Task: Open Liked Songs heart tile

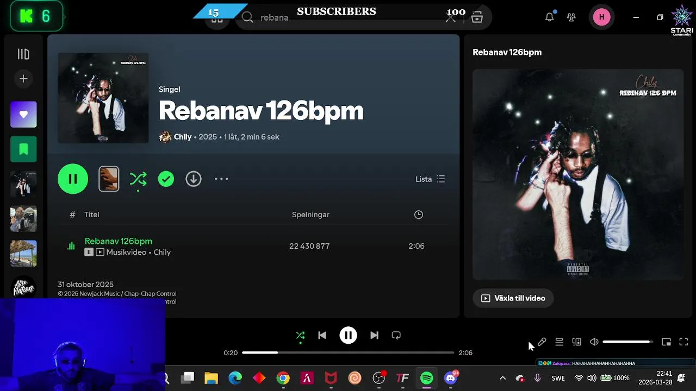Action: [x=23, y=115]
